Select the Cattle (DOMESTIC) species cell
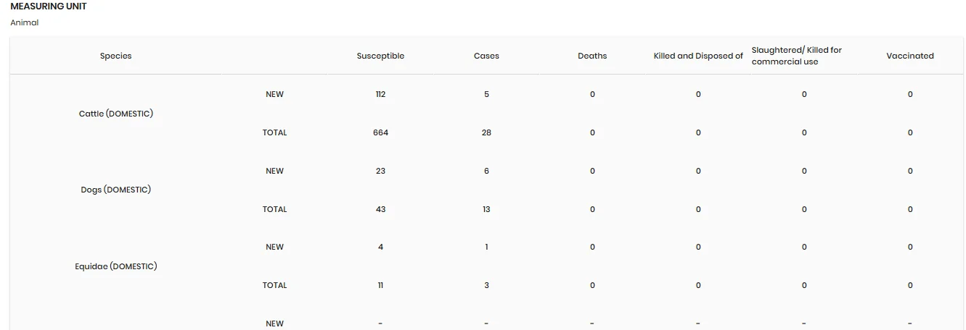 [116, 114]
